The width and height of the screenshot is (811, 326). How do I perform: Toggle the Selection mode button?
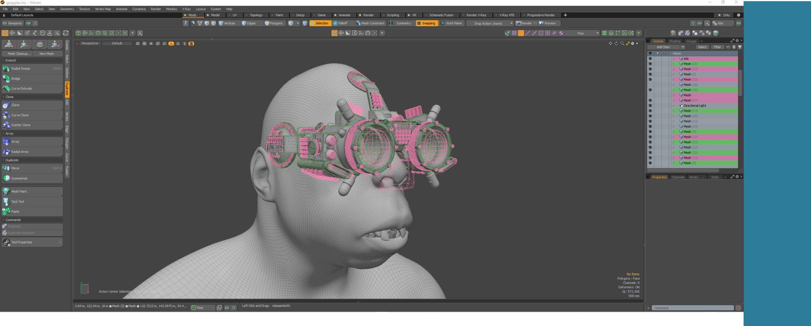320,23
